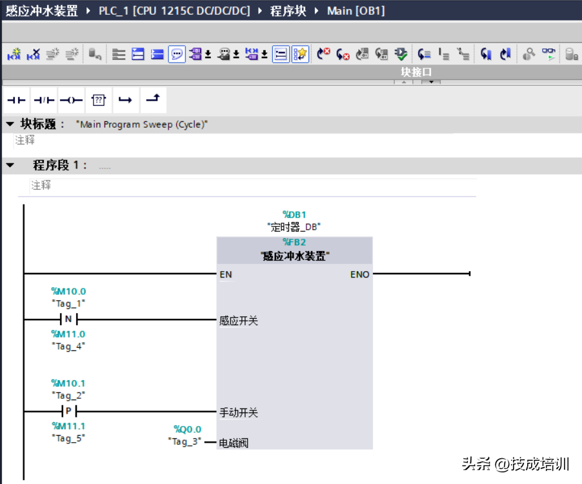Click the blue jump-right navigation icon

coord(505,54)
